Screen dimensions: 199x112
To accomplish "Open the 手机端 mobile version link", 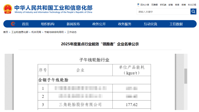I will pos(163,5).
